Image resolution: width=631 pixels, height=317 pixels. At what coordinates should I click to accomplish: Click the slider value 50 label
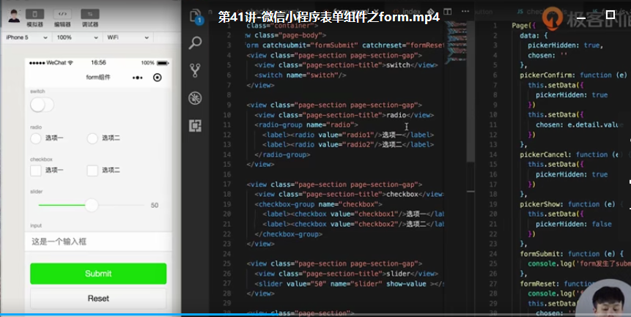(155, 205)
